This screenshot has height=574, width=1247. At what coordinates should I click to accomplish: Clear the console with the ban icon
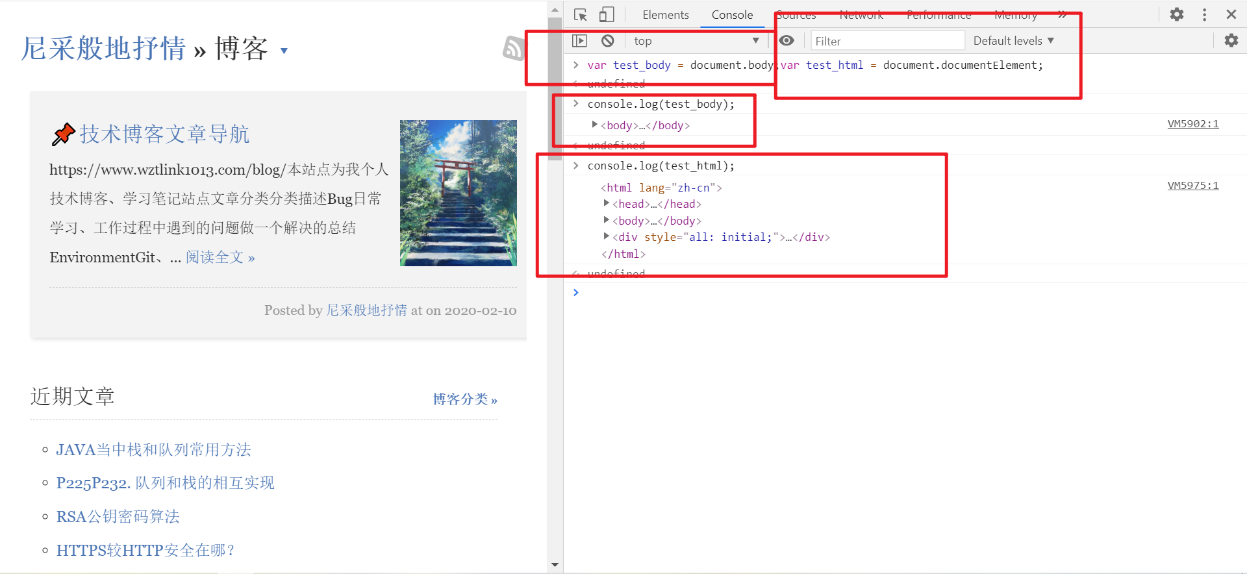tap(607, 41)
